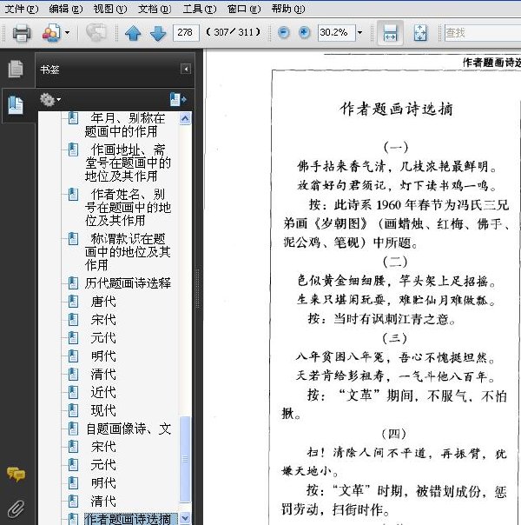
Task: Click the zoom percentage field 30.2%
Action: [x=336, y=32]
